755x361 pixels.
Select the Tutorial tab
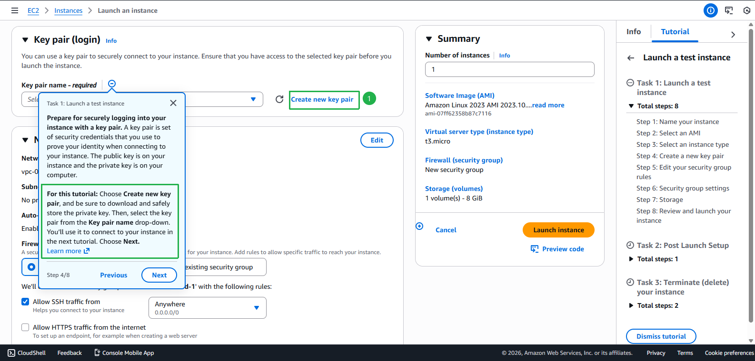(x=675, y=32)
